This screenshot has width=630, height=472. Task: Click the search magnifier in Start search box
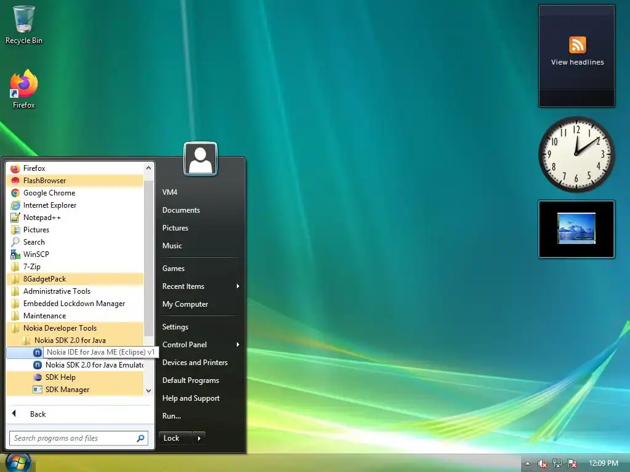(x=141, y=438)
